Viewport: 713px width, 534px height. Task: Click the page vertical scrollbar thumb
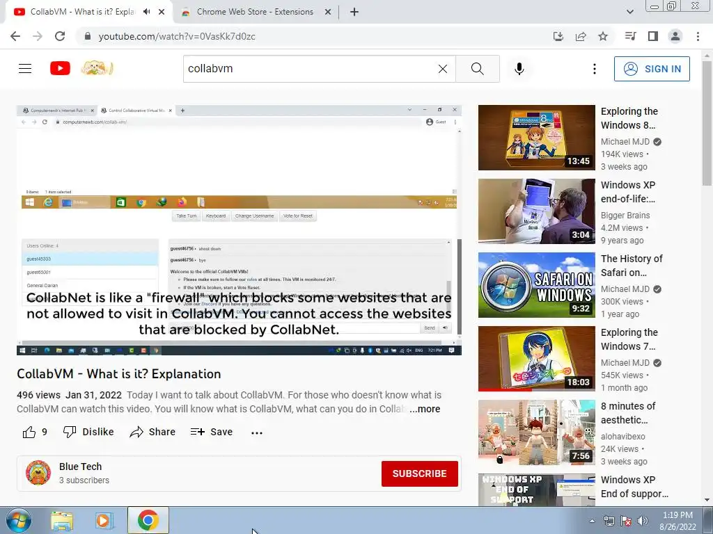click(707, 122)
